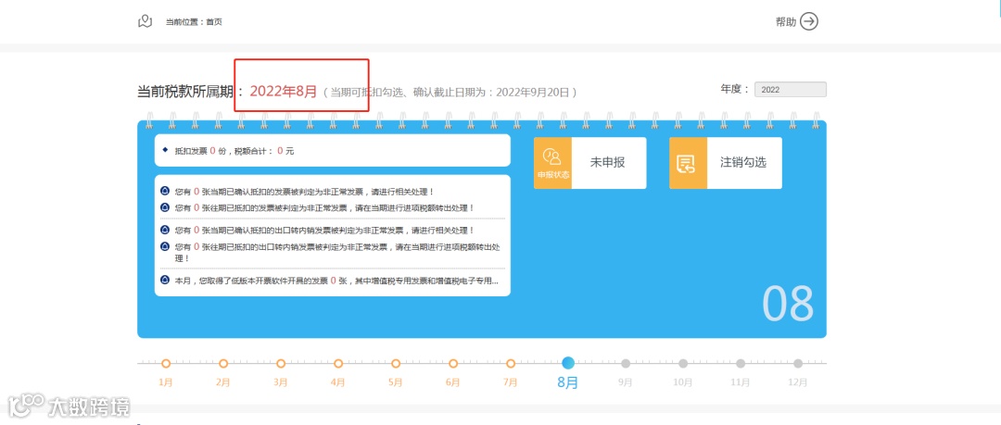The width and height of the screenshot is (1001, 425).
Task: Select 11月 marker on the month timeline
Action: 741,364
